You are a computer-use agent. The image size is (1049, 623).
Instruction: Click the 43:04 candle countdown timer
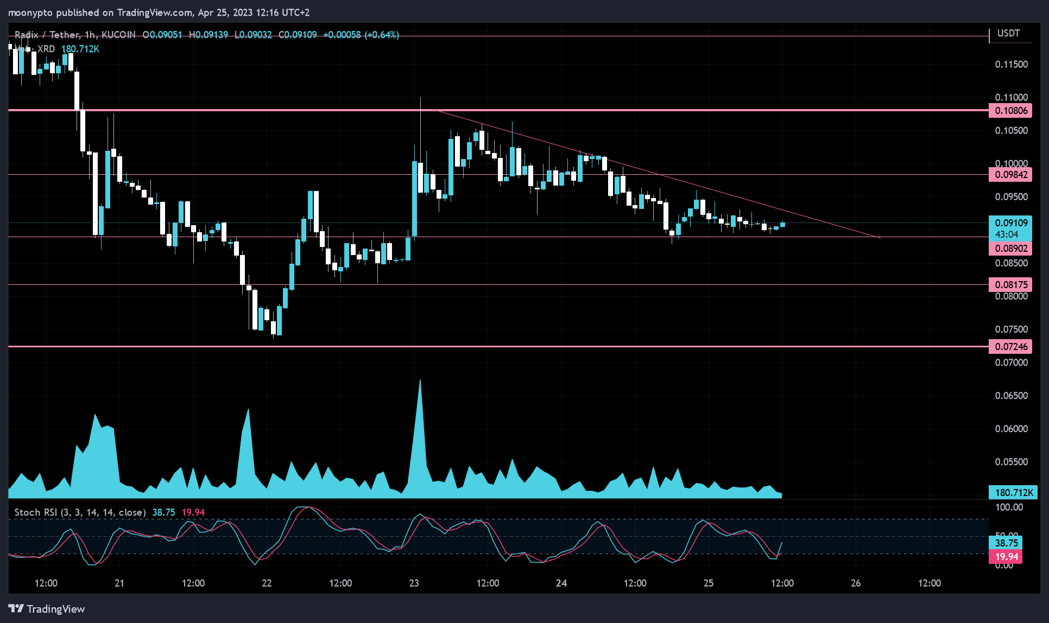coord(1006,234)
